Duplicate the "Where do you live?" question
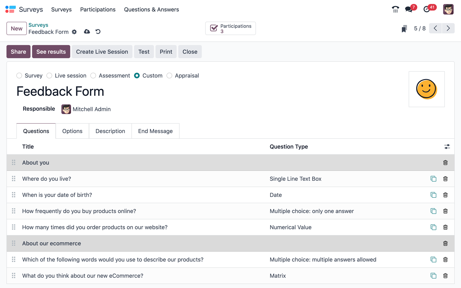 click(x=433, y=179)
